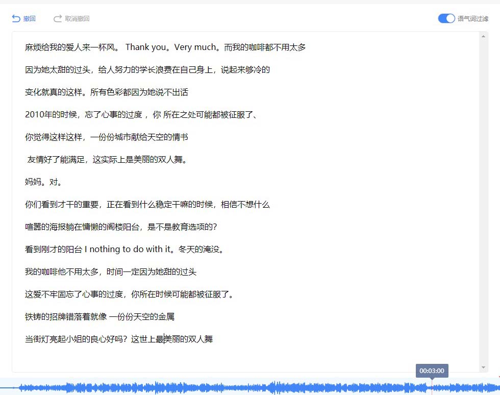
Task: Click the line starting with 铁铸的招牌
Action: [x=99, y=317]
